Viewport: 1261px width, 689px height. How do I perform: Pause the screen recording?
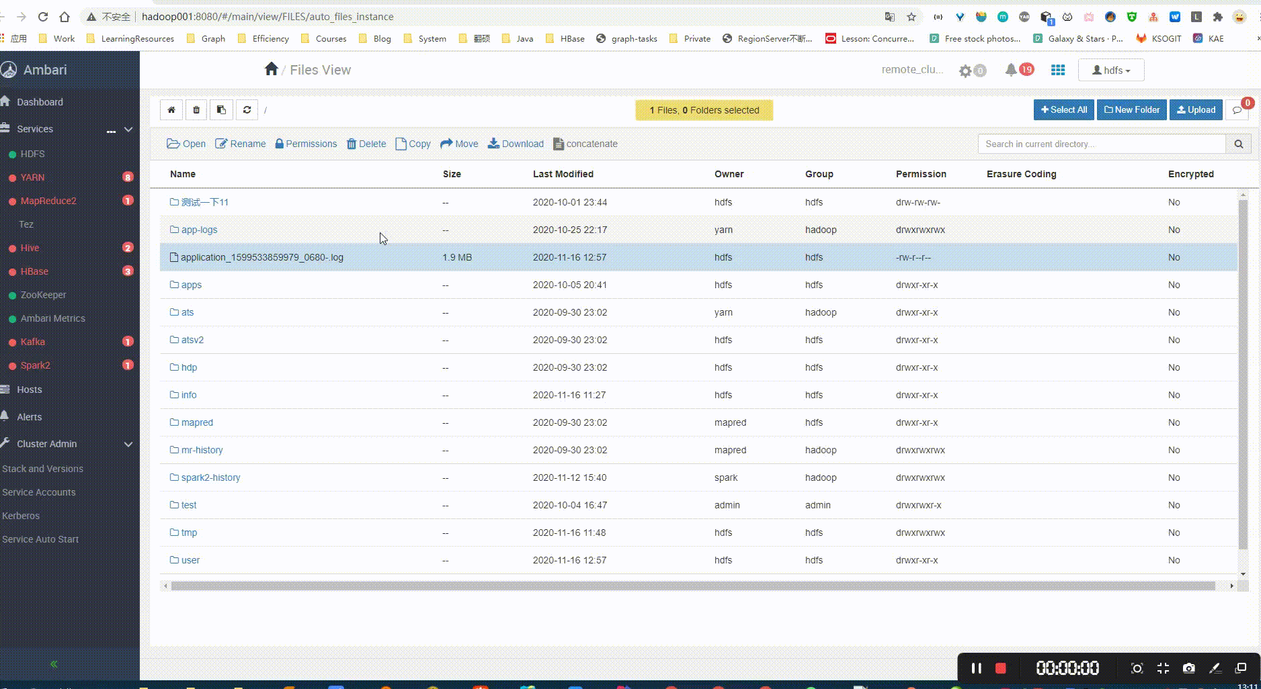click(x=977, y=668)
